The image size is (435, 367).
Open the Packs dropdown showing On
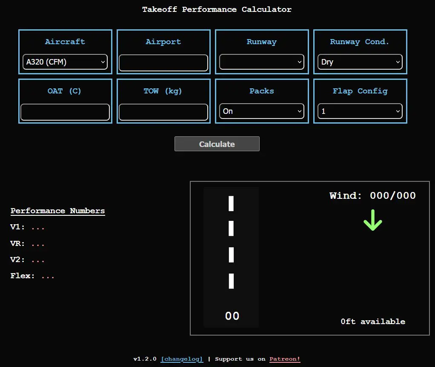click(x=262, y=111)
